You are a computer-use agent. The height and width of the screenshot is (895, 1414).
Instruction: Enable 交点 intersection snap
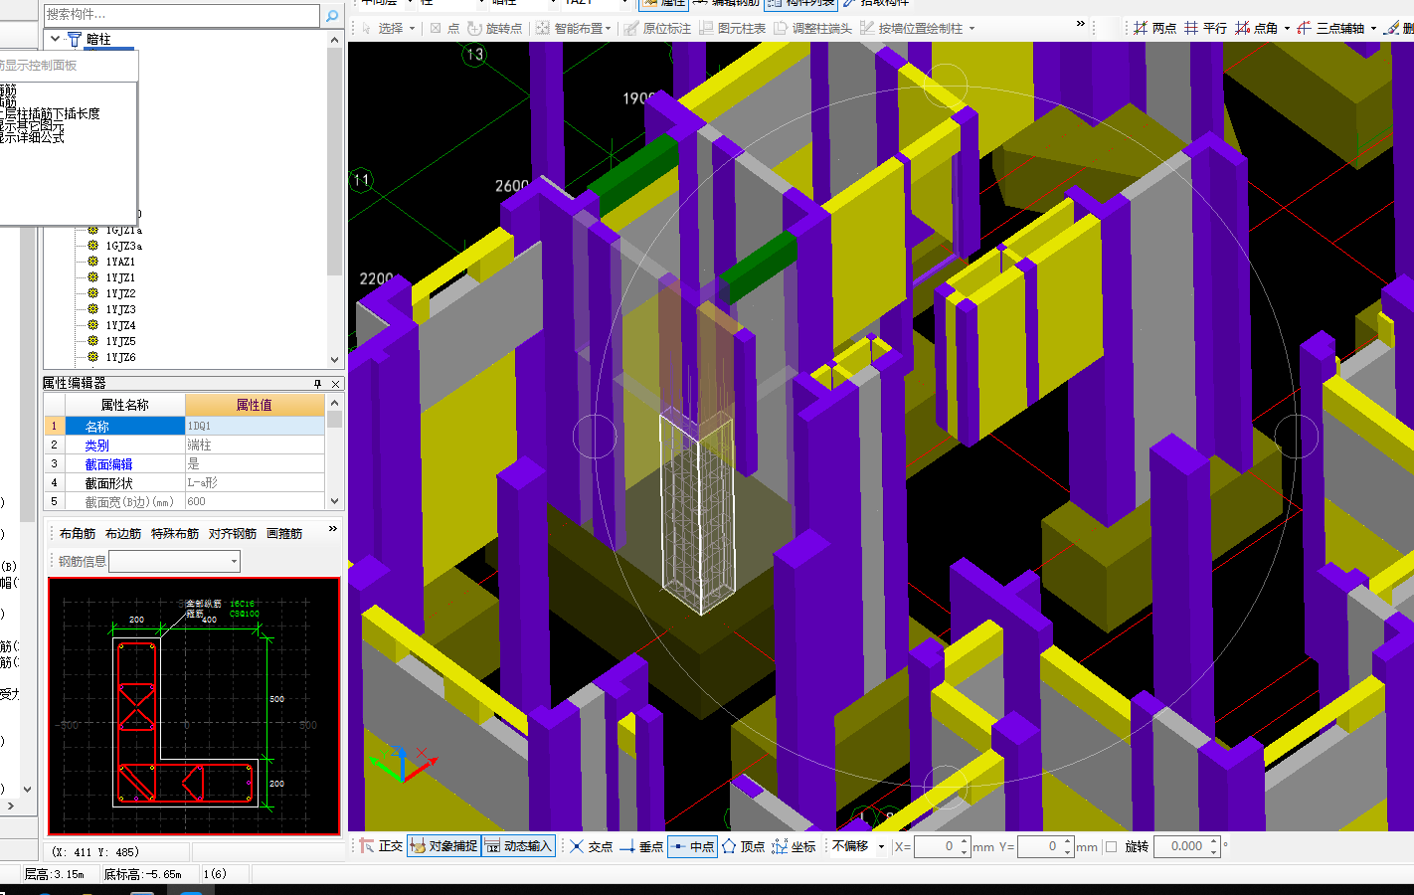(591, 846)
